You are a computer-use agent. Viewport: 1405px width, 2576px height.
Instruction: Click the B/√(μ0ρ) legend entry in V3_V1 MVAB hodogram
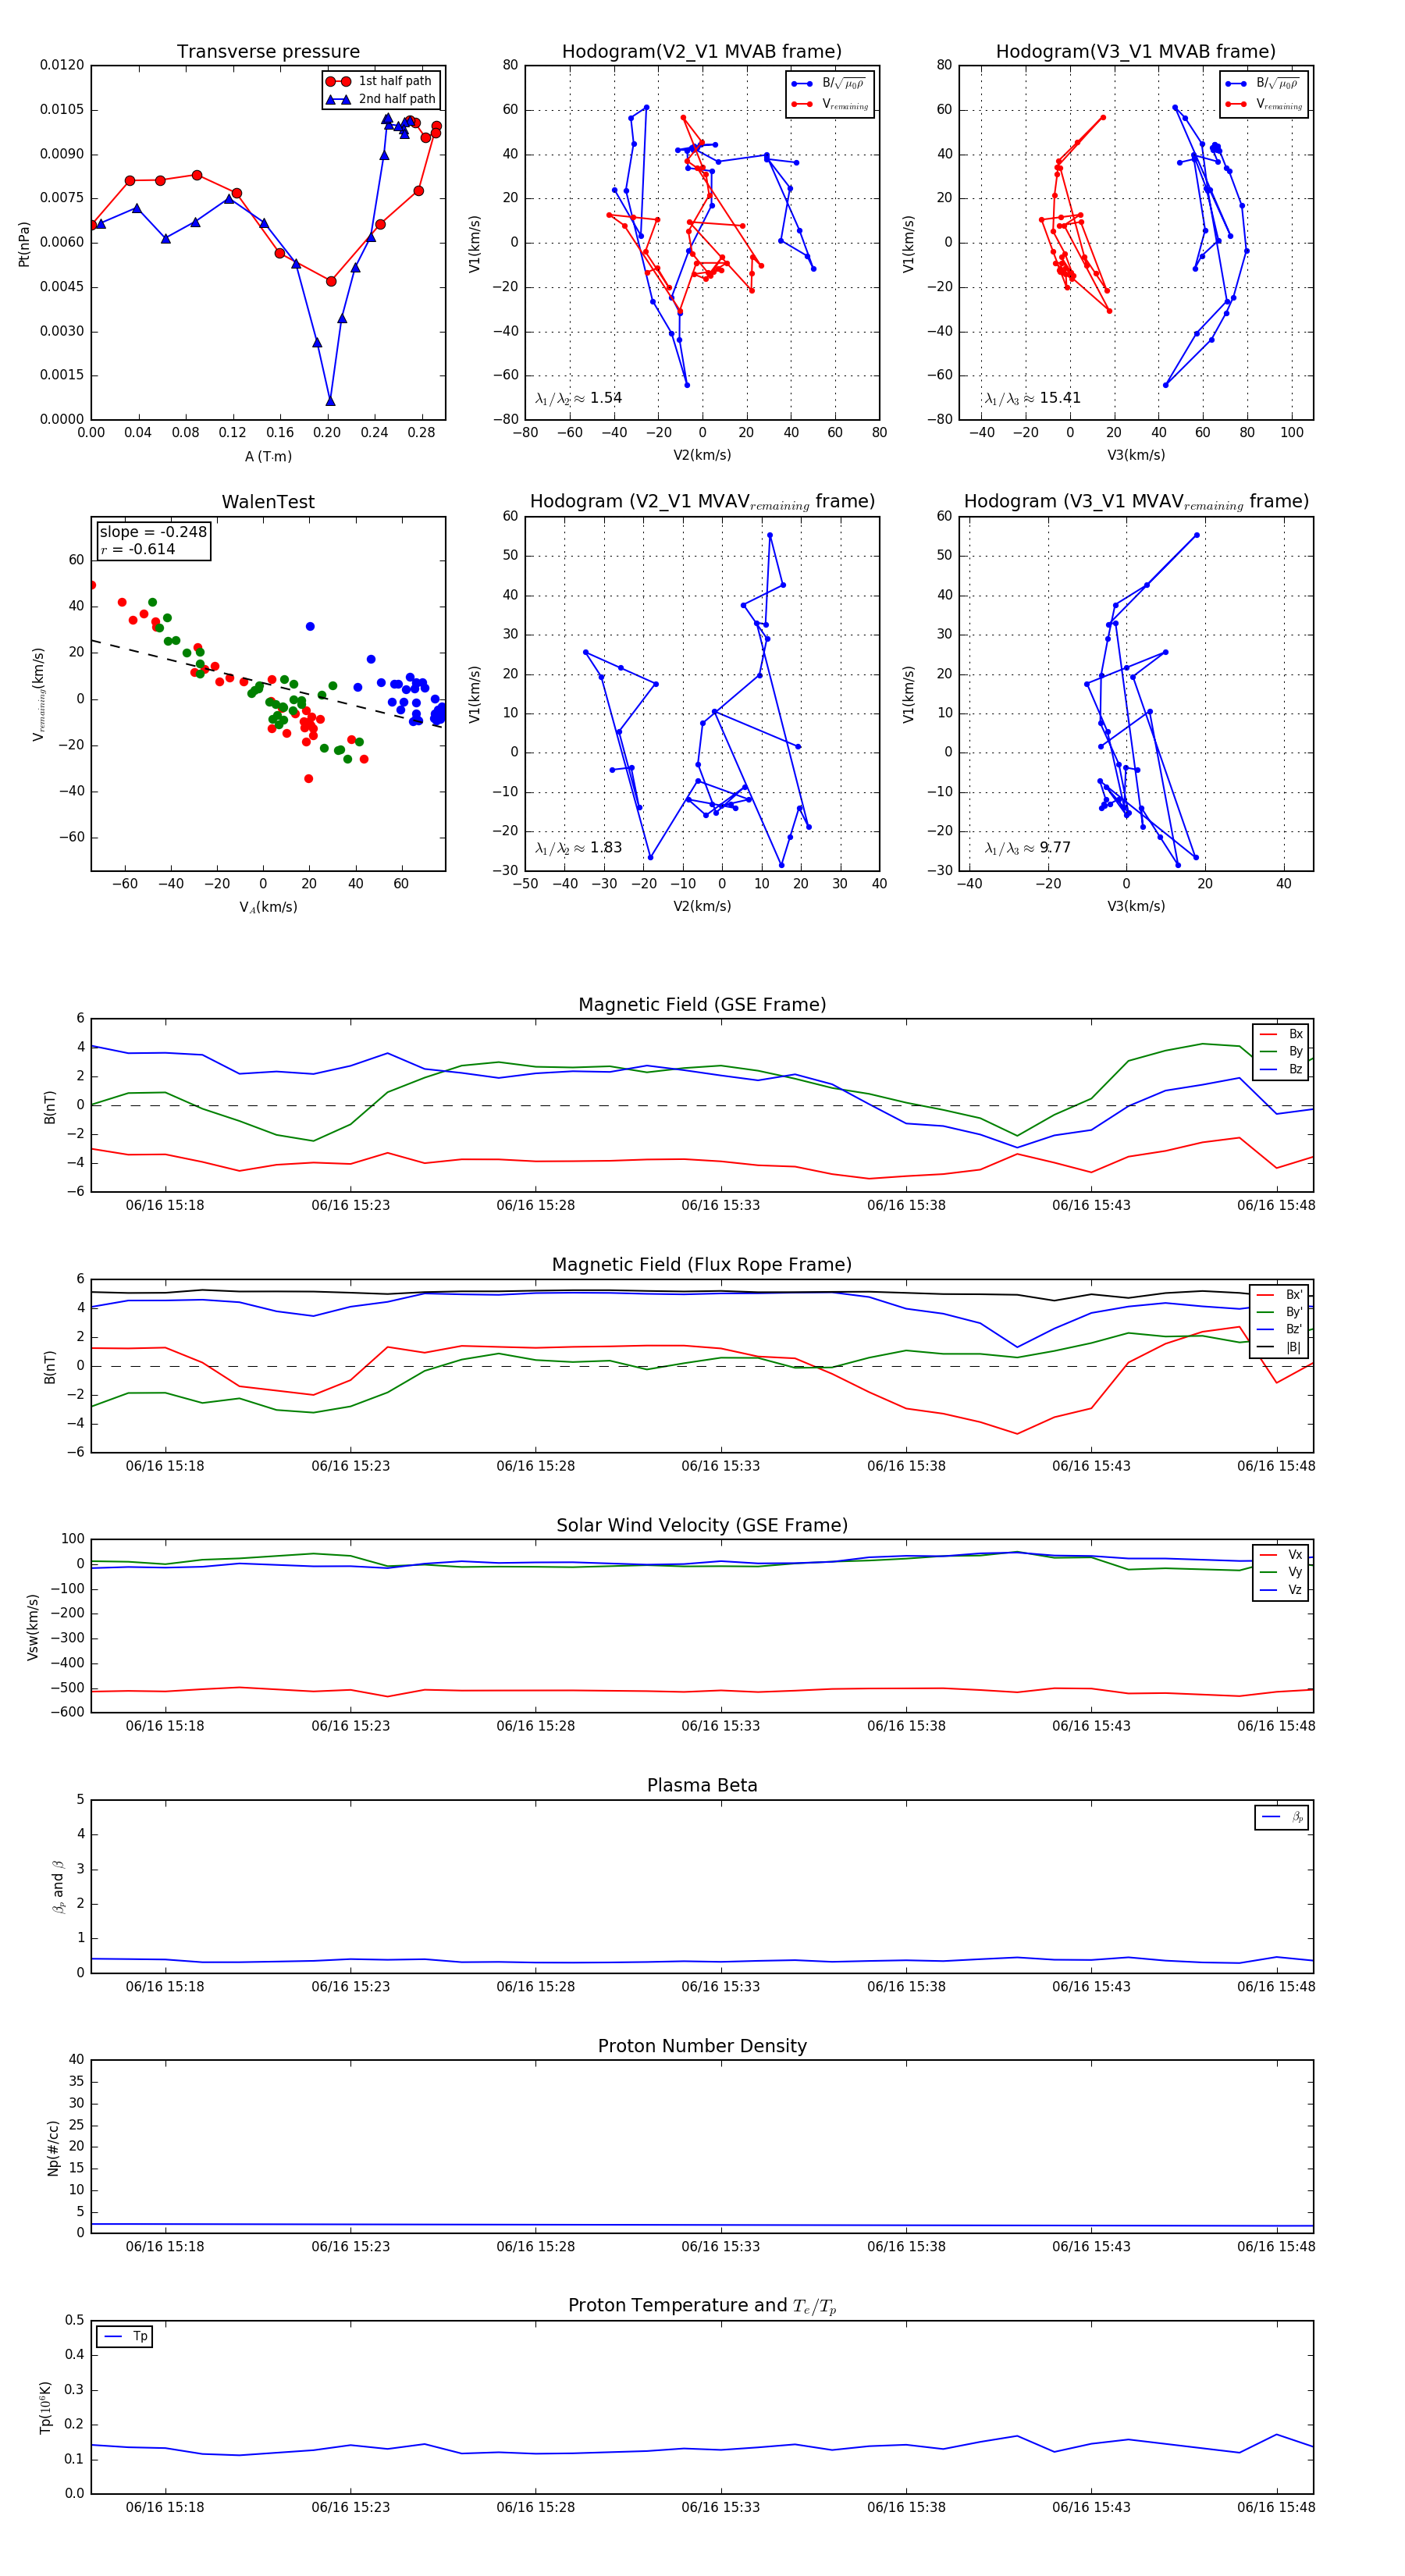pos(1264,83)
